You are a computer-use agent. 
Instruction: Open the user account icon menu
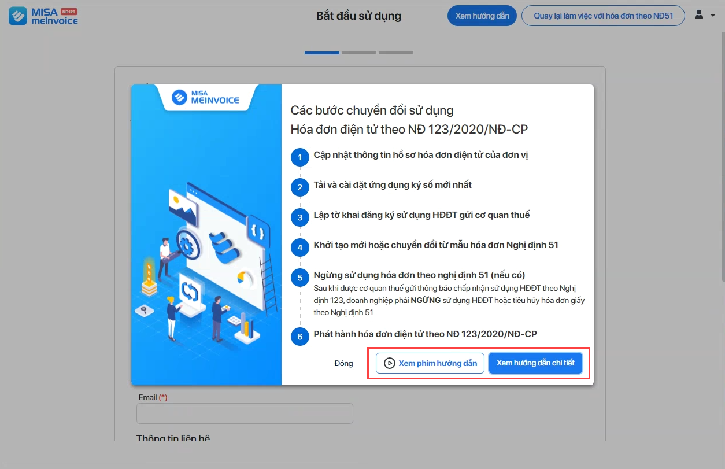[x=699, y=14]
